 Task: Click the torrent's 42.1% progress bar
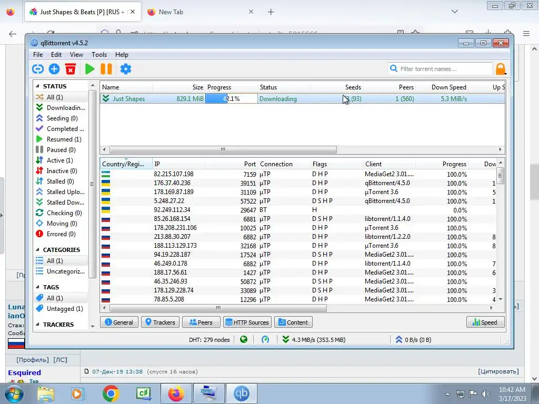pyautogui.click(x=232, y=98)
